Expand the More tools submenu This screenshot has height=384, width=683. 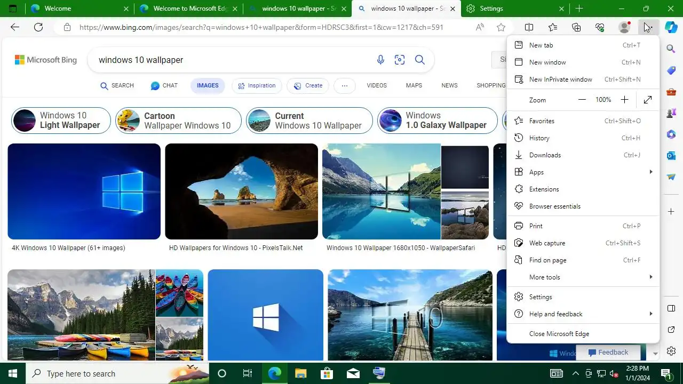[x=583, y=277]
